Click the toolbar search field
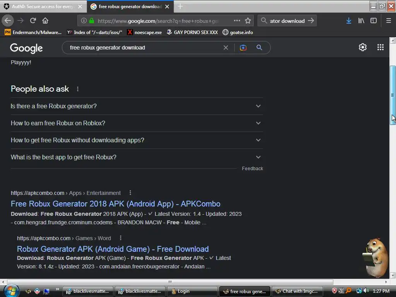Image resolution: width=396 pixels, height=297 pixels. point(287,21)
